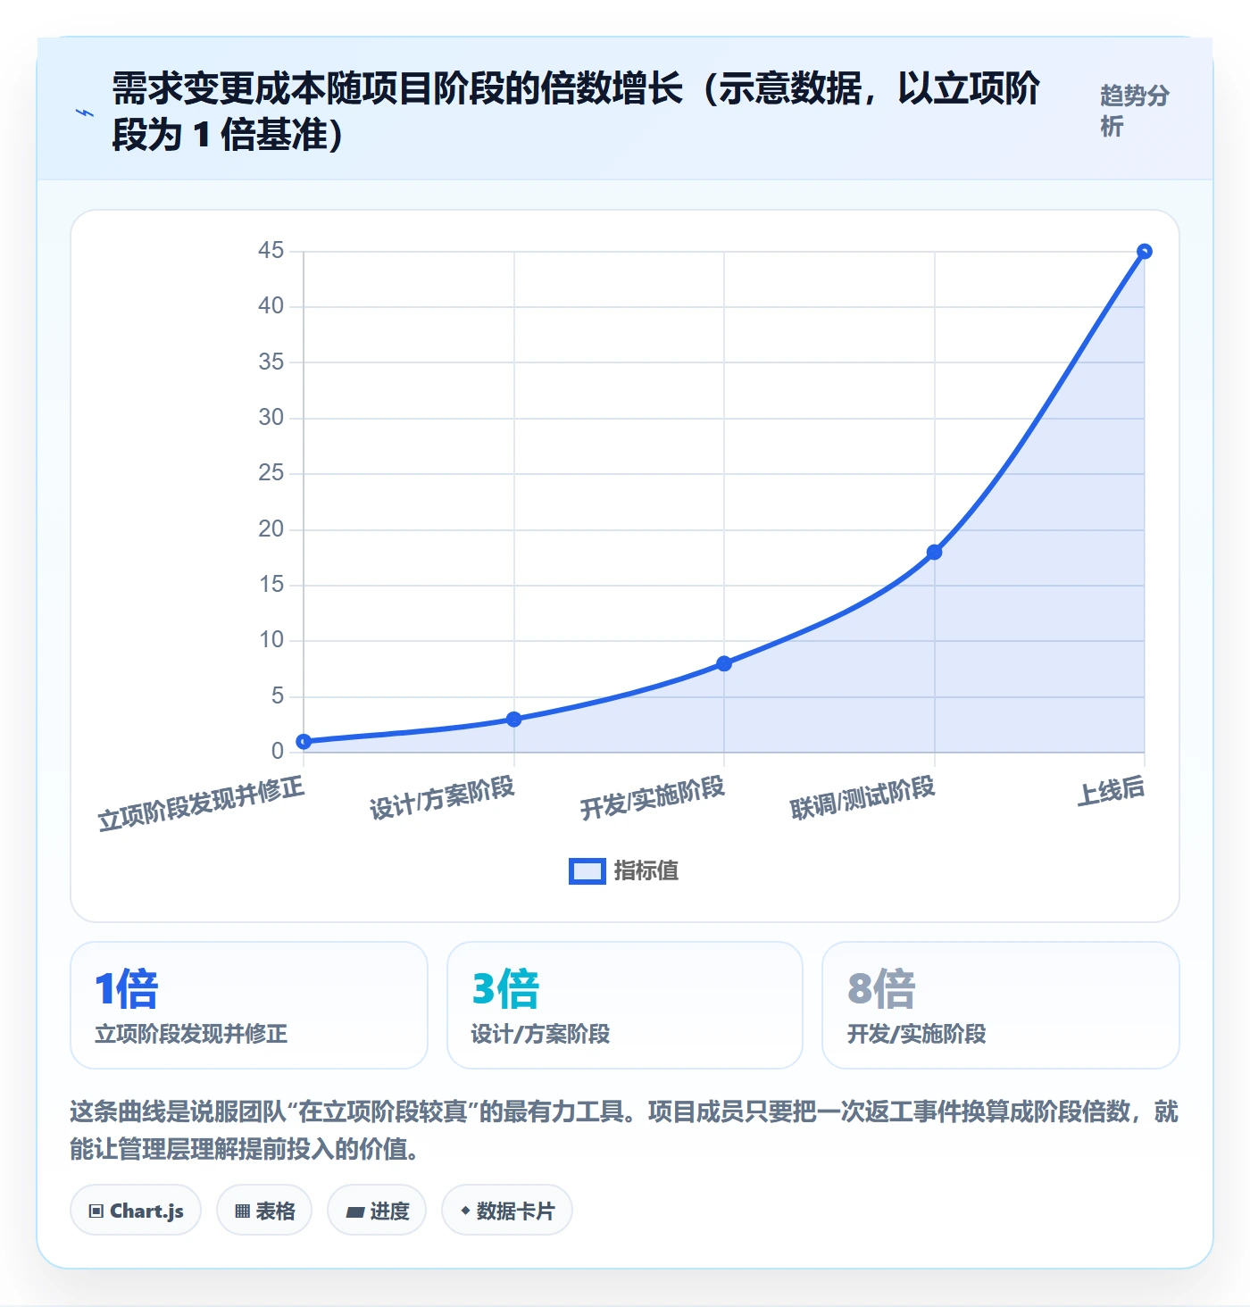Viewport: 1250px width, 1307px height.
Task: Select the data point at 开发/实施阶段
Action: [x=724, y=664]
